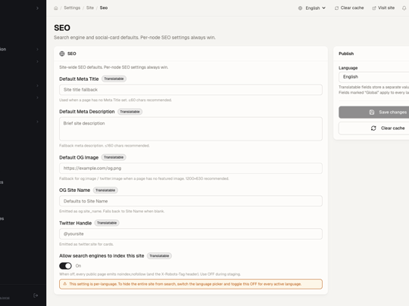Screen dimensions: 409x306
Task: Click the Save changes button
Action: [x=374, y=112]
